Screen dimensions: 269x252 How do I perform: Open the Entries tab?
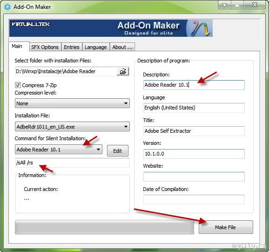(x=72, y=47)
